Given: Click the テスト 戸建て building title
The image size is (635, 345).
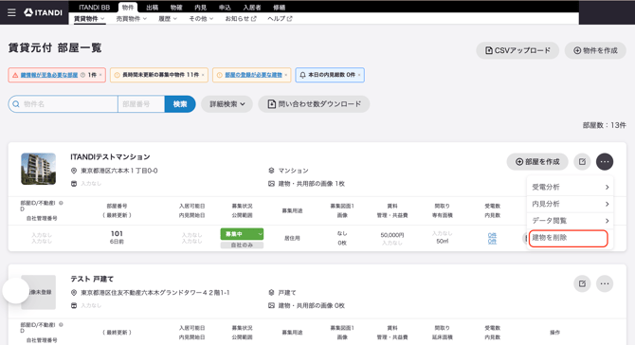Looking at the screenshot, I should (92, 279).
